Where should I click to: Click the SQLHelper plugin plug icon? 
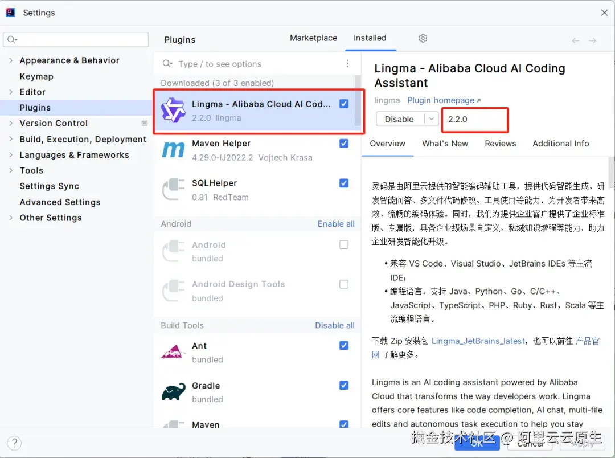173,189
